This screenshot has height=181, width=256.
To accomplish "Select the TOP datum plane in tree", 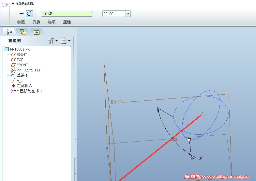I will [x=20, y=60].
